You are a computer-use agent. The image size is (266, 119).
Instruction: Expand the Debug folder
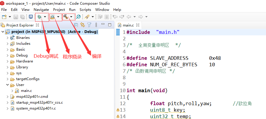(x=7, y=55)
